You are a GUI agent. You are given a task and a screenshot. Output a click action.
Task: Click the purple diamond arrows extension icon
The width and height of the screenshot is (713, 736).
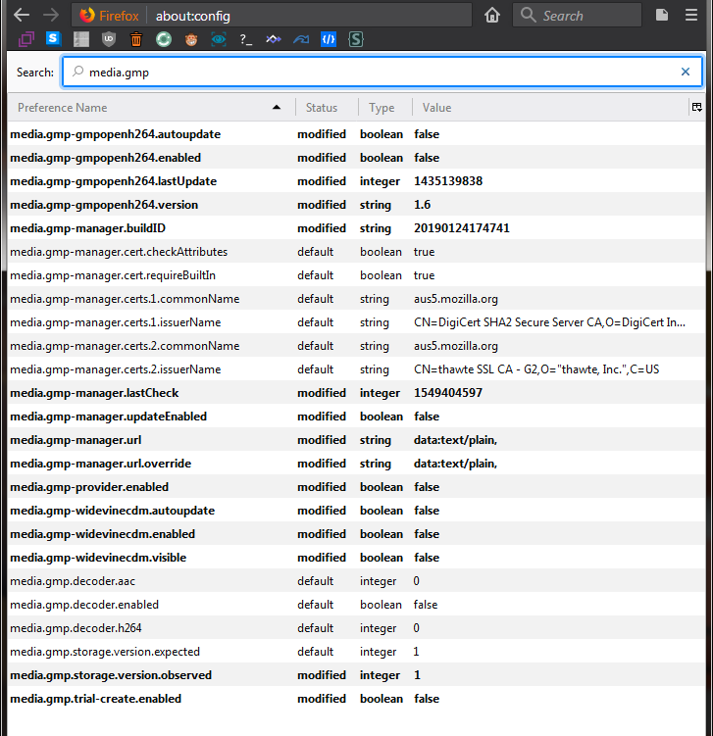[x=274, y=39]
